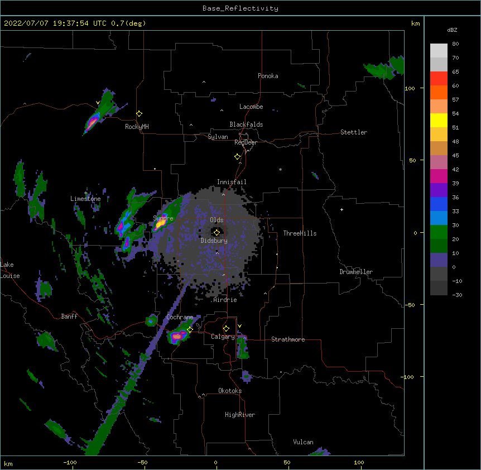Click the dBZ legend heading
Viewport: 481px width, 470px height.
pyautogui.click(x=452, y=30)
